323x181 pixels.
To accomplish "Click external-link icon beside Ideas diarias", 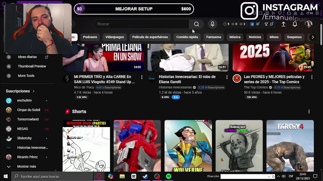I will pyautogui.click(x=46, y=57).
